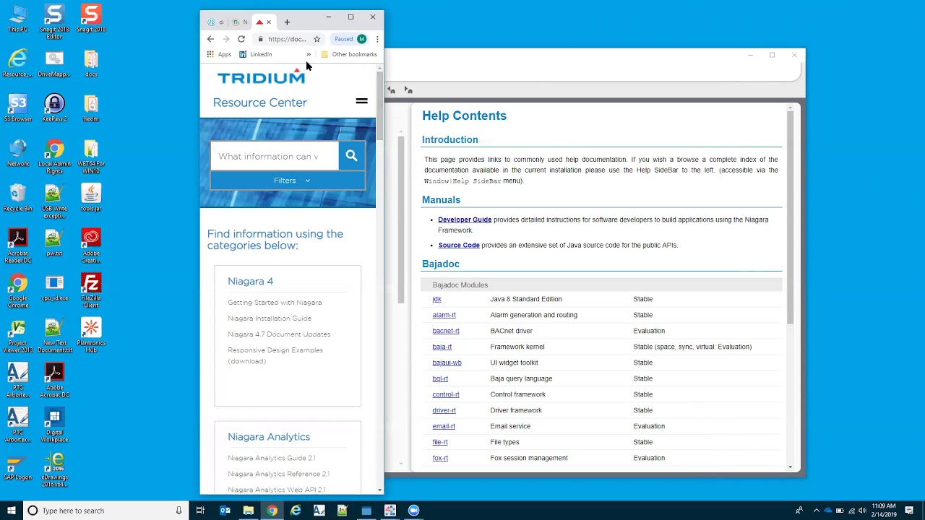Open the Other bookmarks folder
Image resolution: width=925 pixels, height=520 pixels.
tap(349, 54)
